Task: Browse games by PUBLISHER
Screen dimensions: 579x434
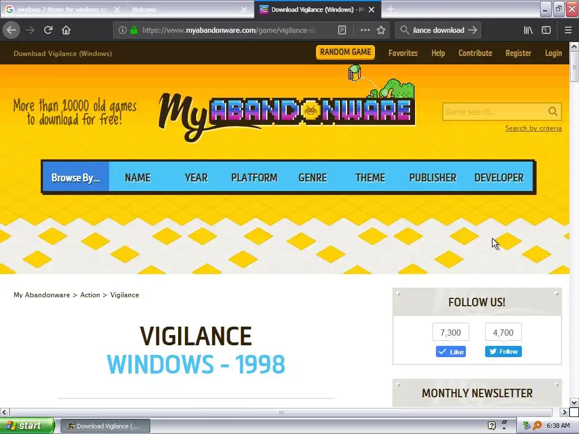Action: point(433,177)
